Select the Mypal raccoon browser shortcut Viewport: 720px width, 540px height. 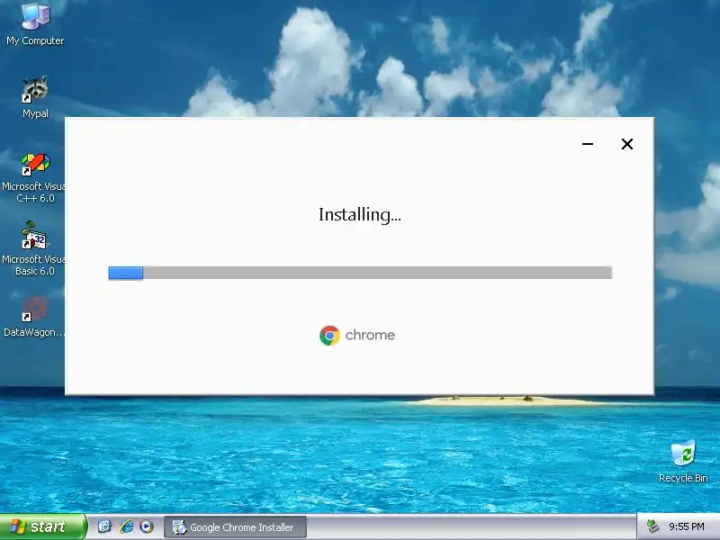[35, 97]
